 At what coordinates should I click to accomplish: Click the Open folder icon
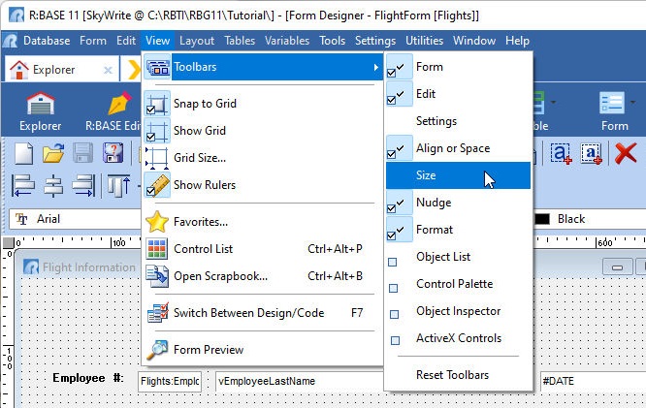[53, 153]
